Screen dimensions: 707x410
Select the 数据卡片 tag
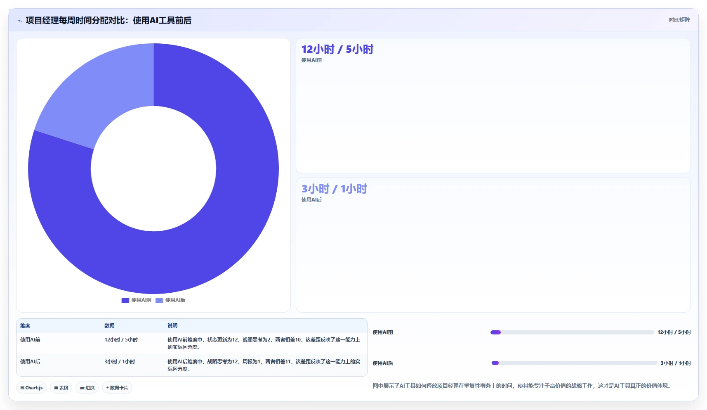coord(117,388)
